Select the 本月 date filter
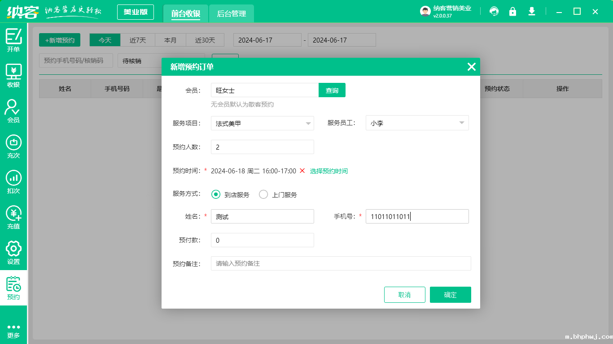The image size is (613, 344). tap(171, 40)
